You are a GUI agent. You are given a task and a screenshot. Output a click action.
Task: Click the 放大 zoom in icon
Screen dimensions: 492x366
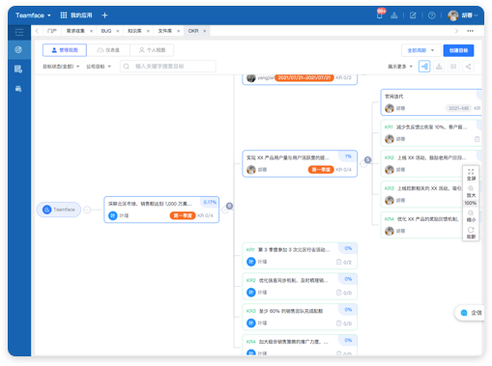coord(471,191)
